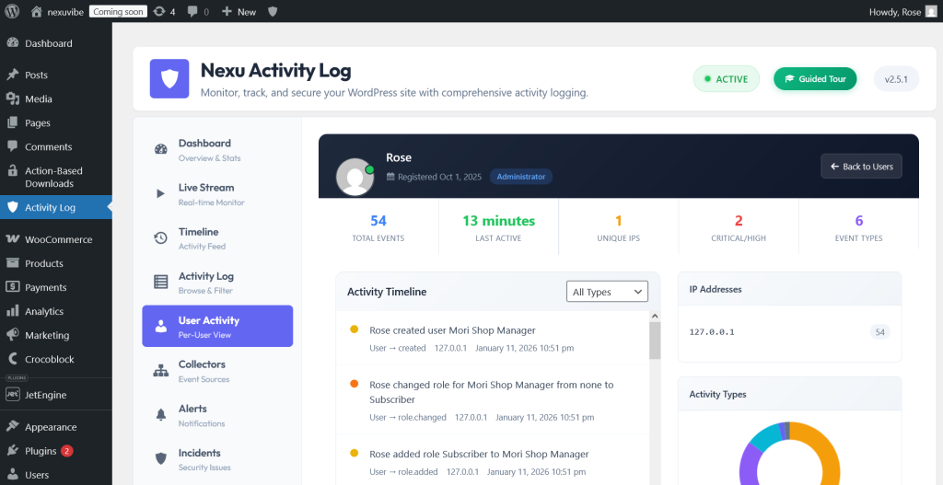Click Rose's profile avatar picture
This screenshot has width=943, height=485.
tap(355, 177)
